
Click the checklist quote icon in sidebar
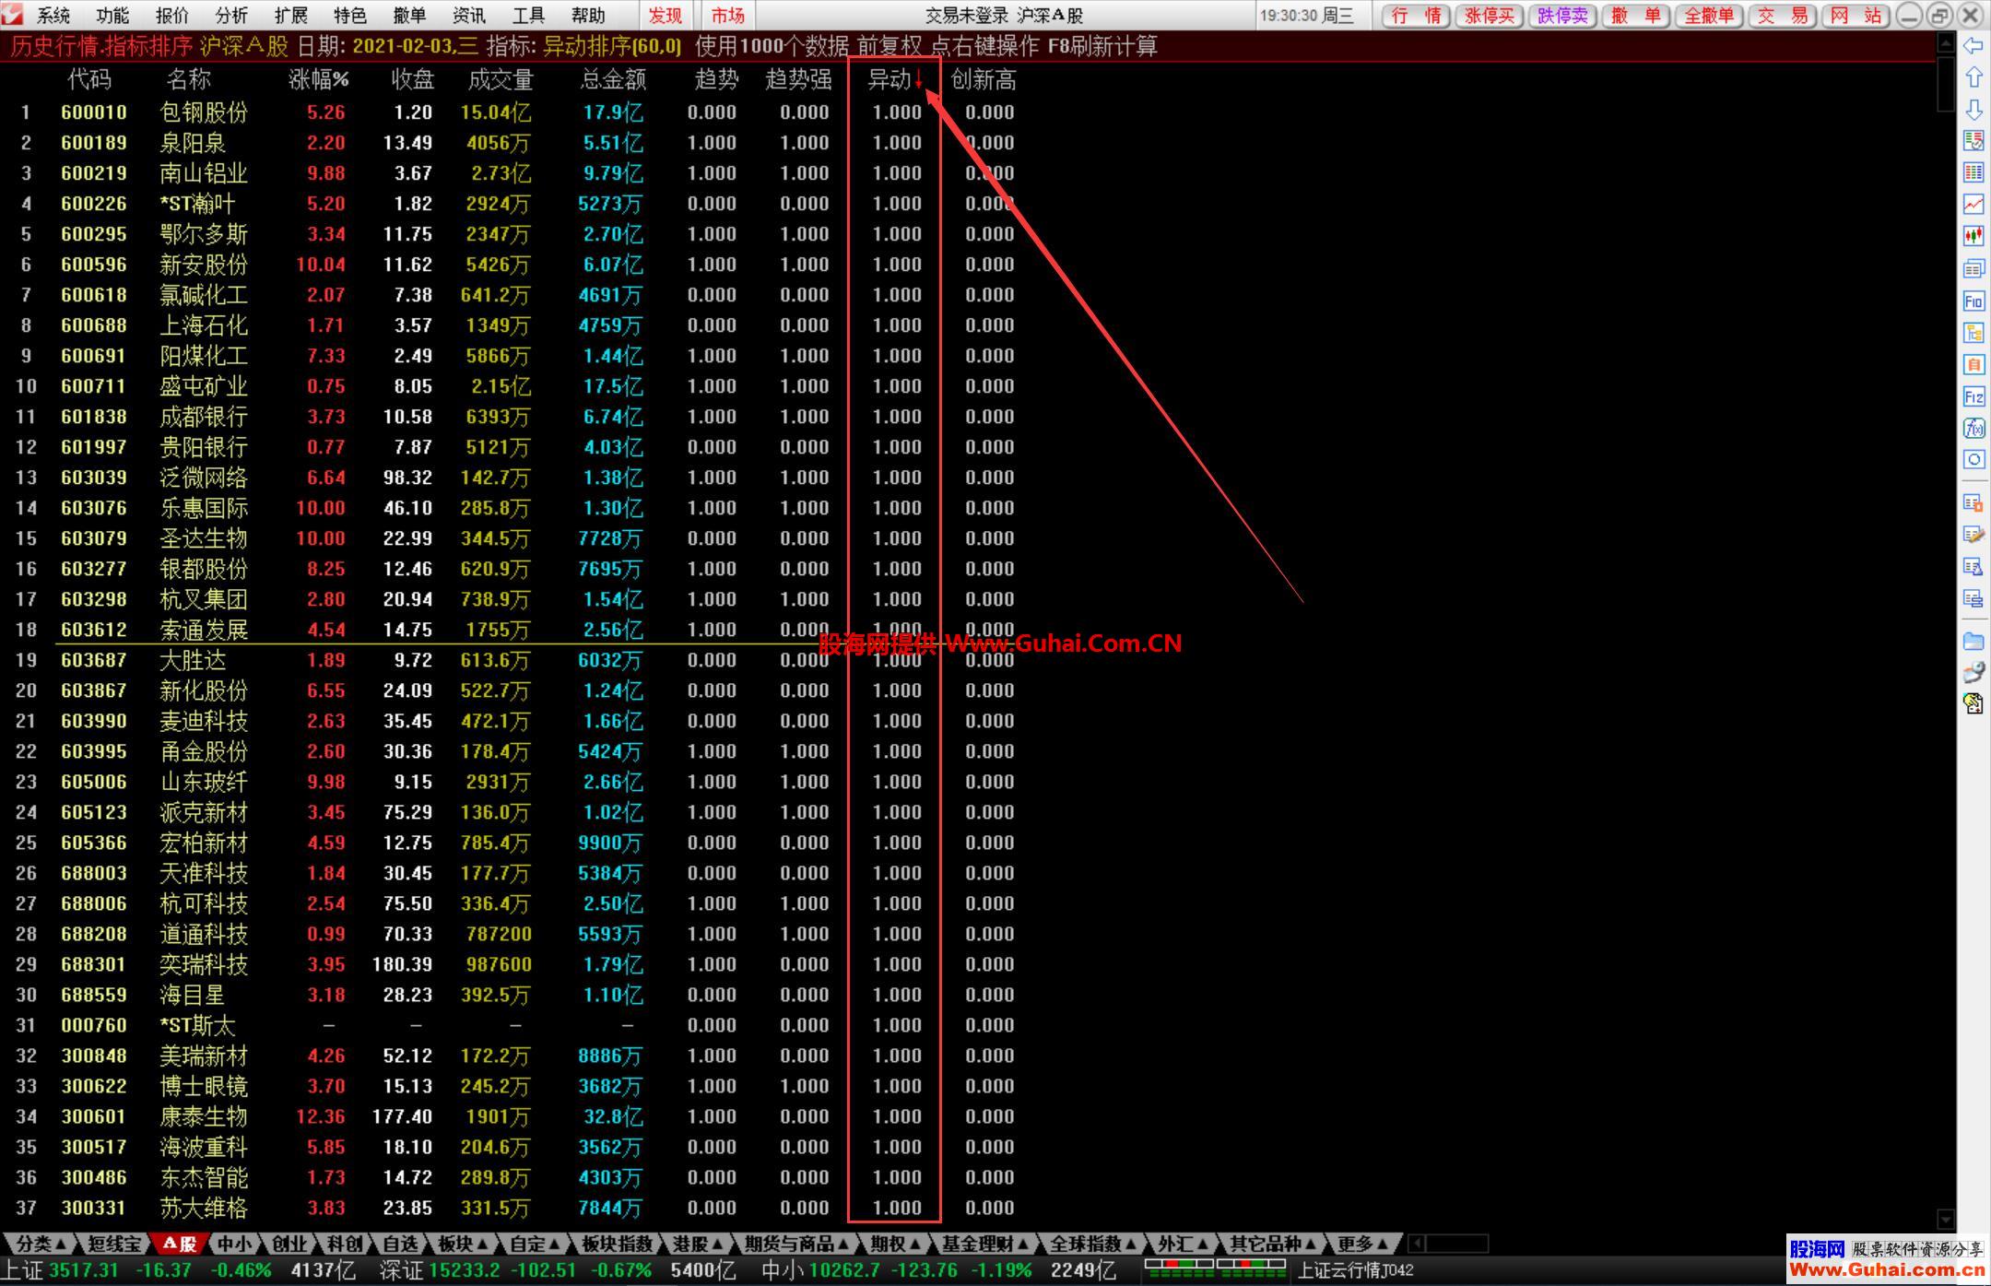point(1973,140)
